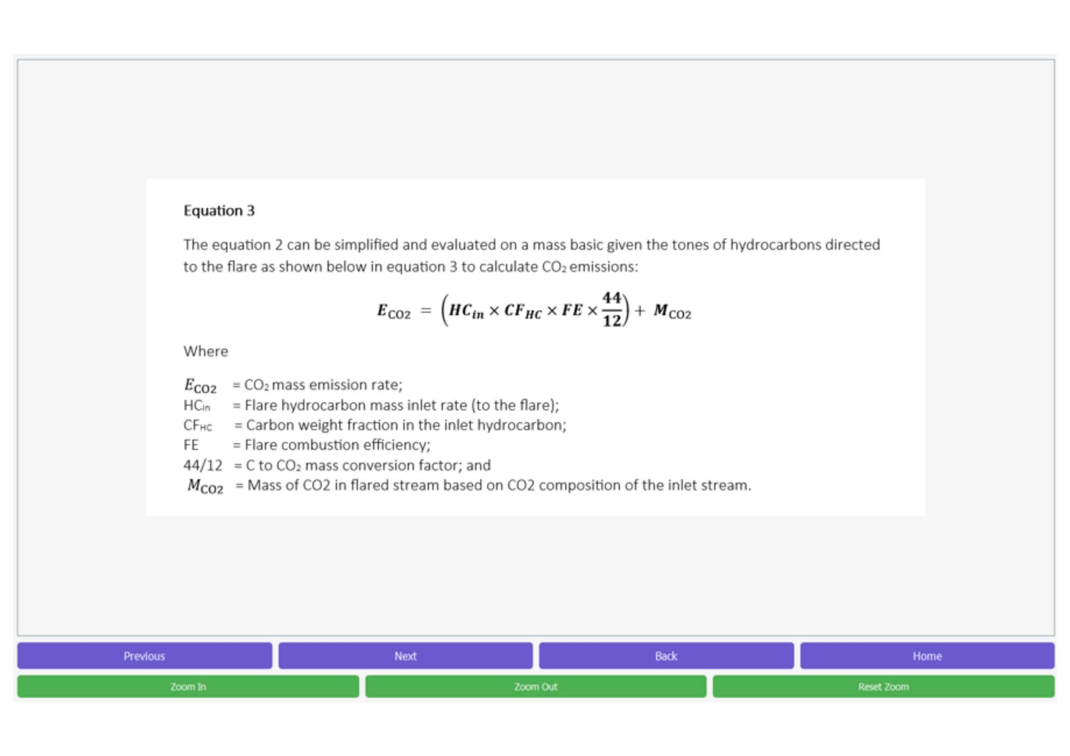Zoom In on the document
The height and width of the screenshot is (756, 1070).
tap(188, 687)
